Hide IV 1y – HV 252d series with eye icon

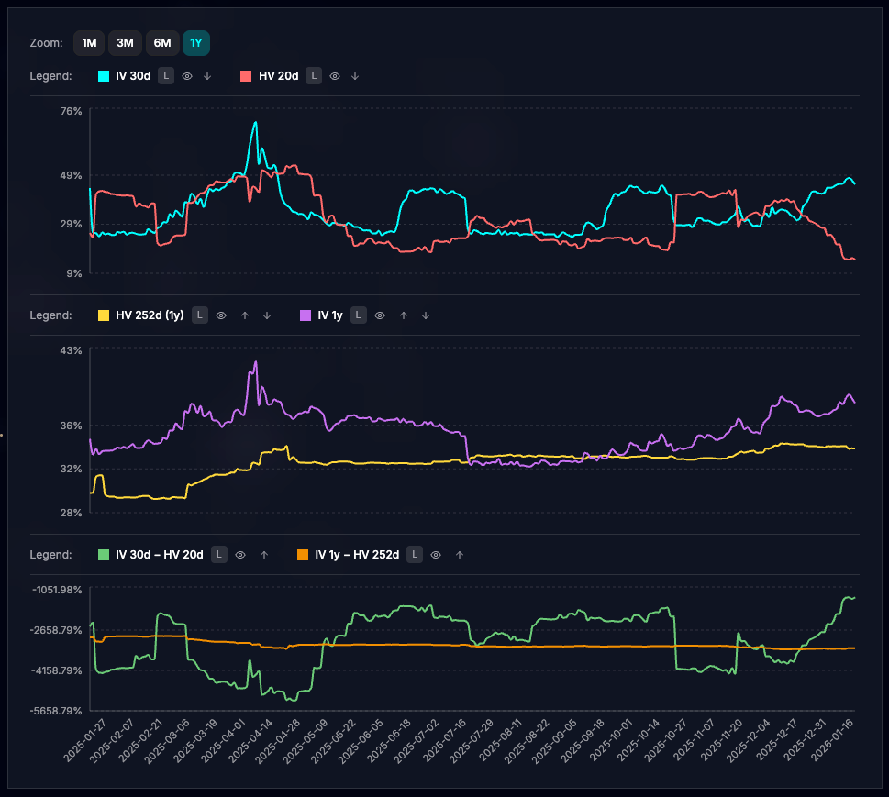coord(436,554)
